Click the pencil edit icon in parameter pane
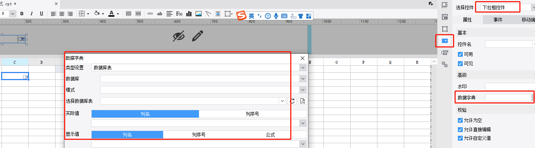This screenshot has height=148, width=535. tap(197, 36)
